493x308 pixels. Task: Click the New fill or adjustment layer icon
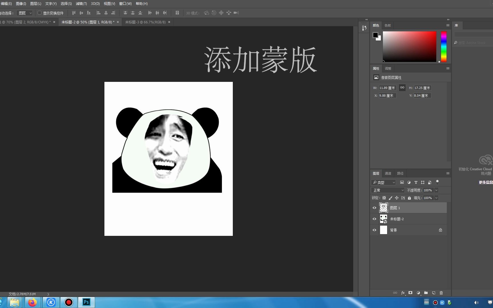pyautogui.click(x=418, y=293)
